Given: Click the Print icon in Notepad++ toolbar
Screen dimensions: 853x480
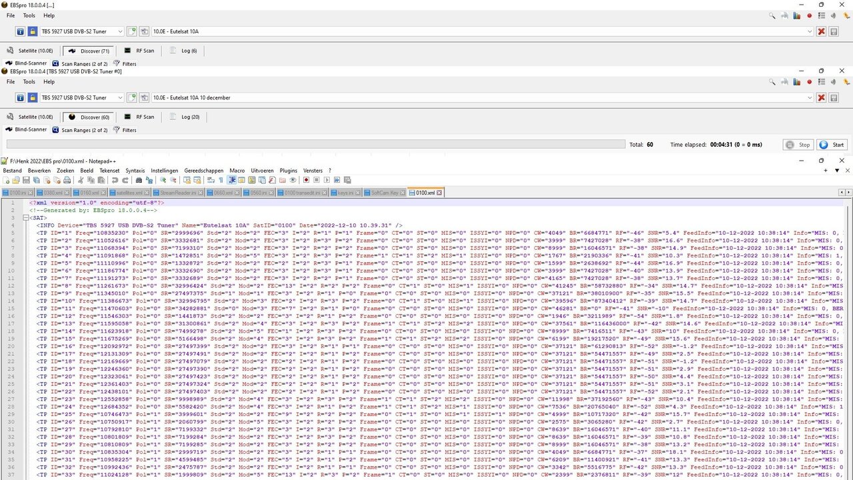Looking at the screenshot, I should coord(67,180).
